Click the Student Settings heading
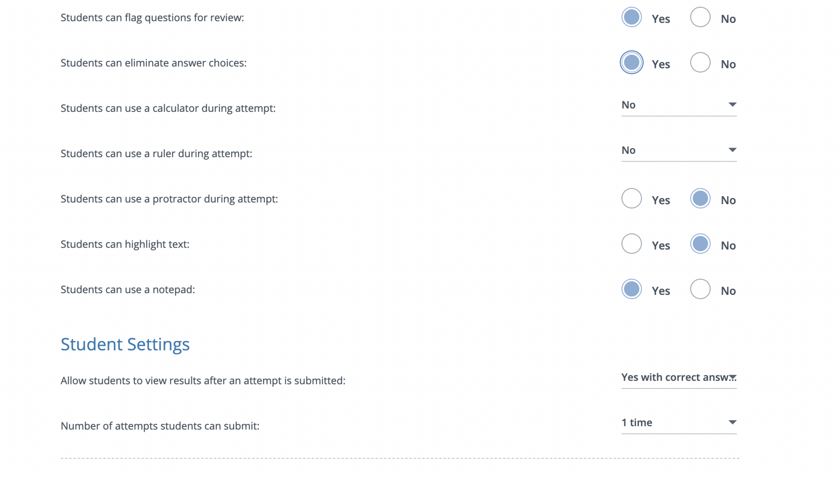 coord(125,344)
